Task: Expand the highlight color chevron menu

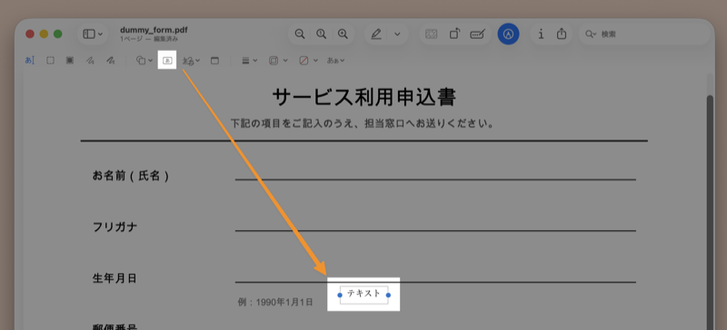Action: click(x=397, y=34)
